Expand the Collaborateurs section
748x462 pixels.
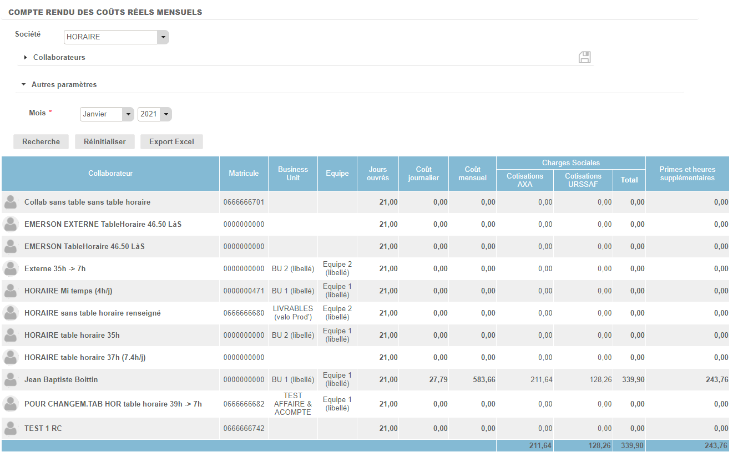tap(59, 57)
